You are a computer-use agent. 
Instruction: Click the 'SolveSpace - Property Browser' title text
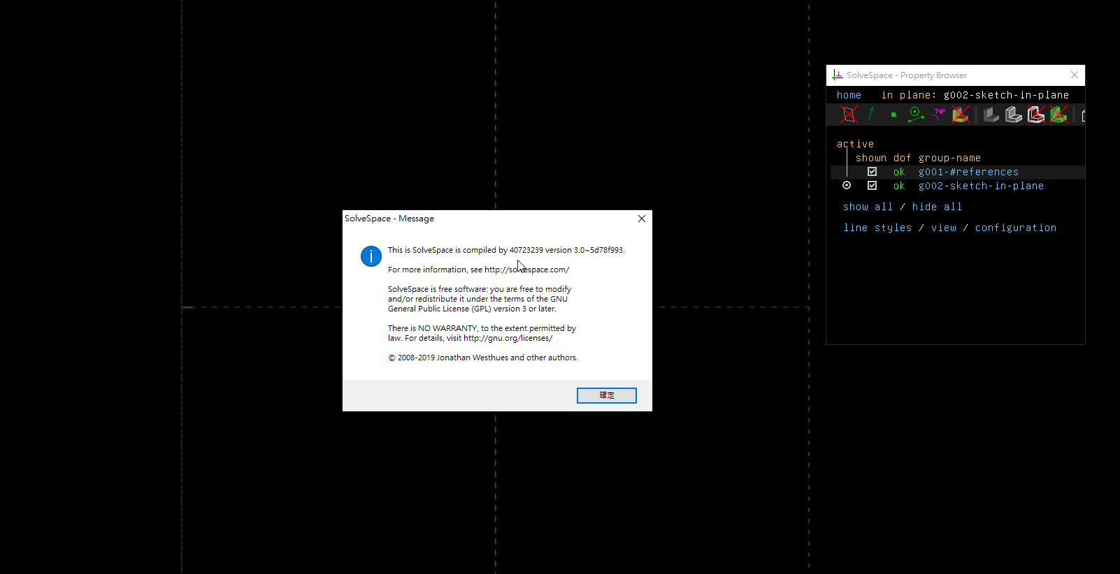pos(907,75)
